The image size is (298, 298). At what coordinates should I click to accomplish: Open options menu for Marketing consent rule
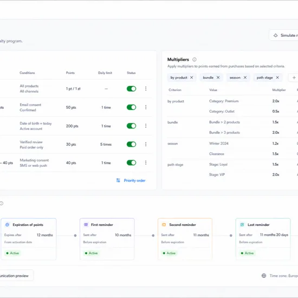point(146,163)
